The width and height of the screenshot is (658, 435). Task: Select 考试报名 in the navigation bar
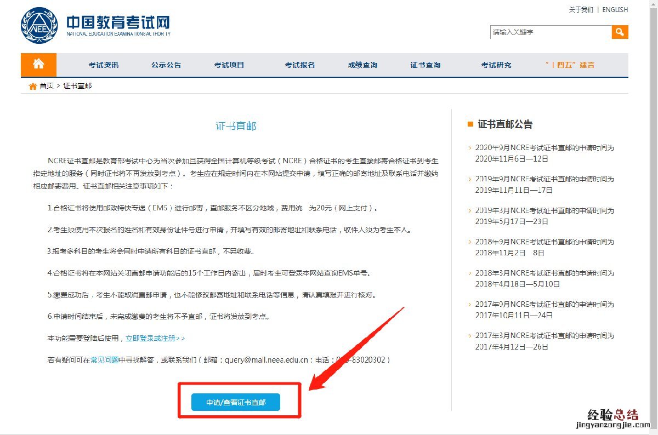299,65
